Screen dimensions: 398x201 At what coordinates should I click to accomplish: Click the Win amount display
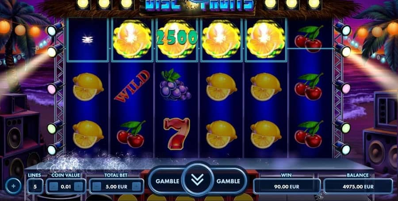[287, 186]
